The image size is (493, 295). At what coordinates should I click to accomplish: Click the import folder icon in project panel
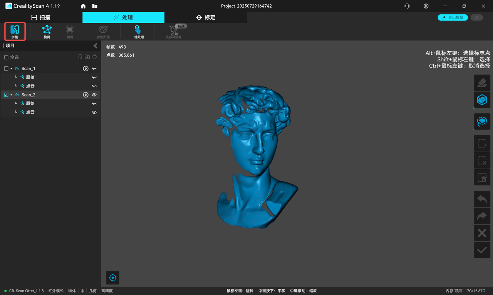(x=87, y=57)
